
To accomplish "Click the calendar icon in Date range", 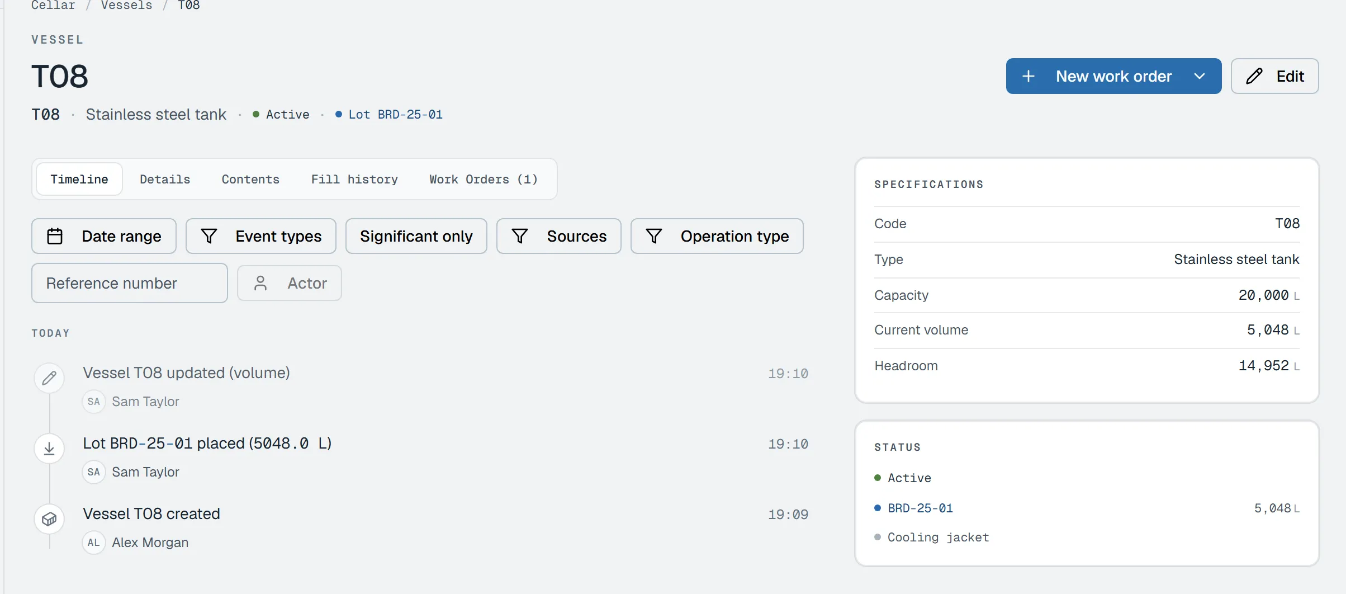I will (55, 236).
